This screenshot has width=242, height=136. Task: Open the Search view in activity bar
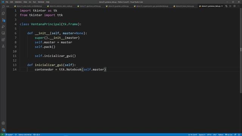point(3,6)
